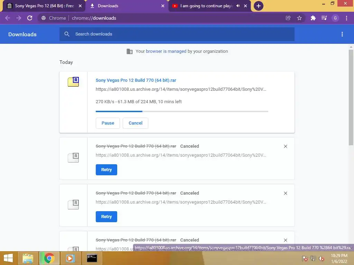Close the Sony Vegas Pro 12 tab
Screen dimensions: 354x265
click(80, 6)
